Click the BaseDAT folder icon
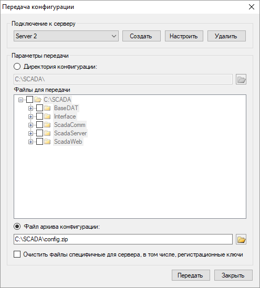 click(x=47, y=108)
